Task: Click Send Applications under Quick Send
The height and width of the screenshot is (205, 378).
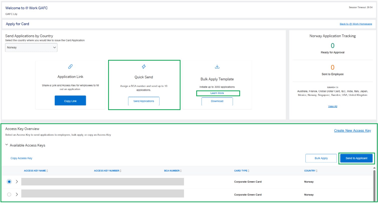Action: 144,101
